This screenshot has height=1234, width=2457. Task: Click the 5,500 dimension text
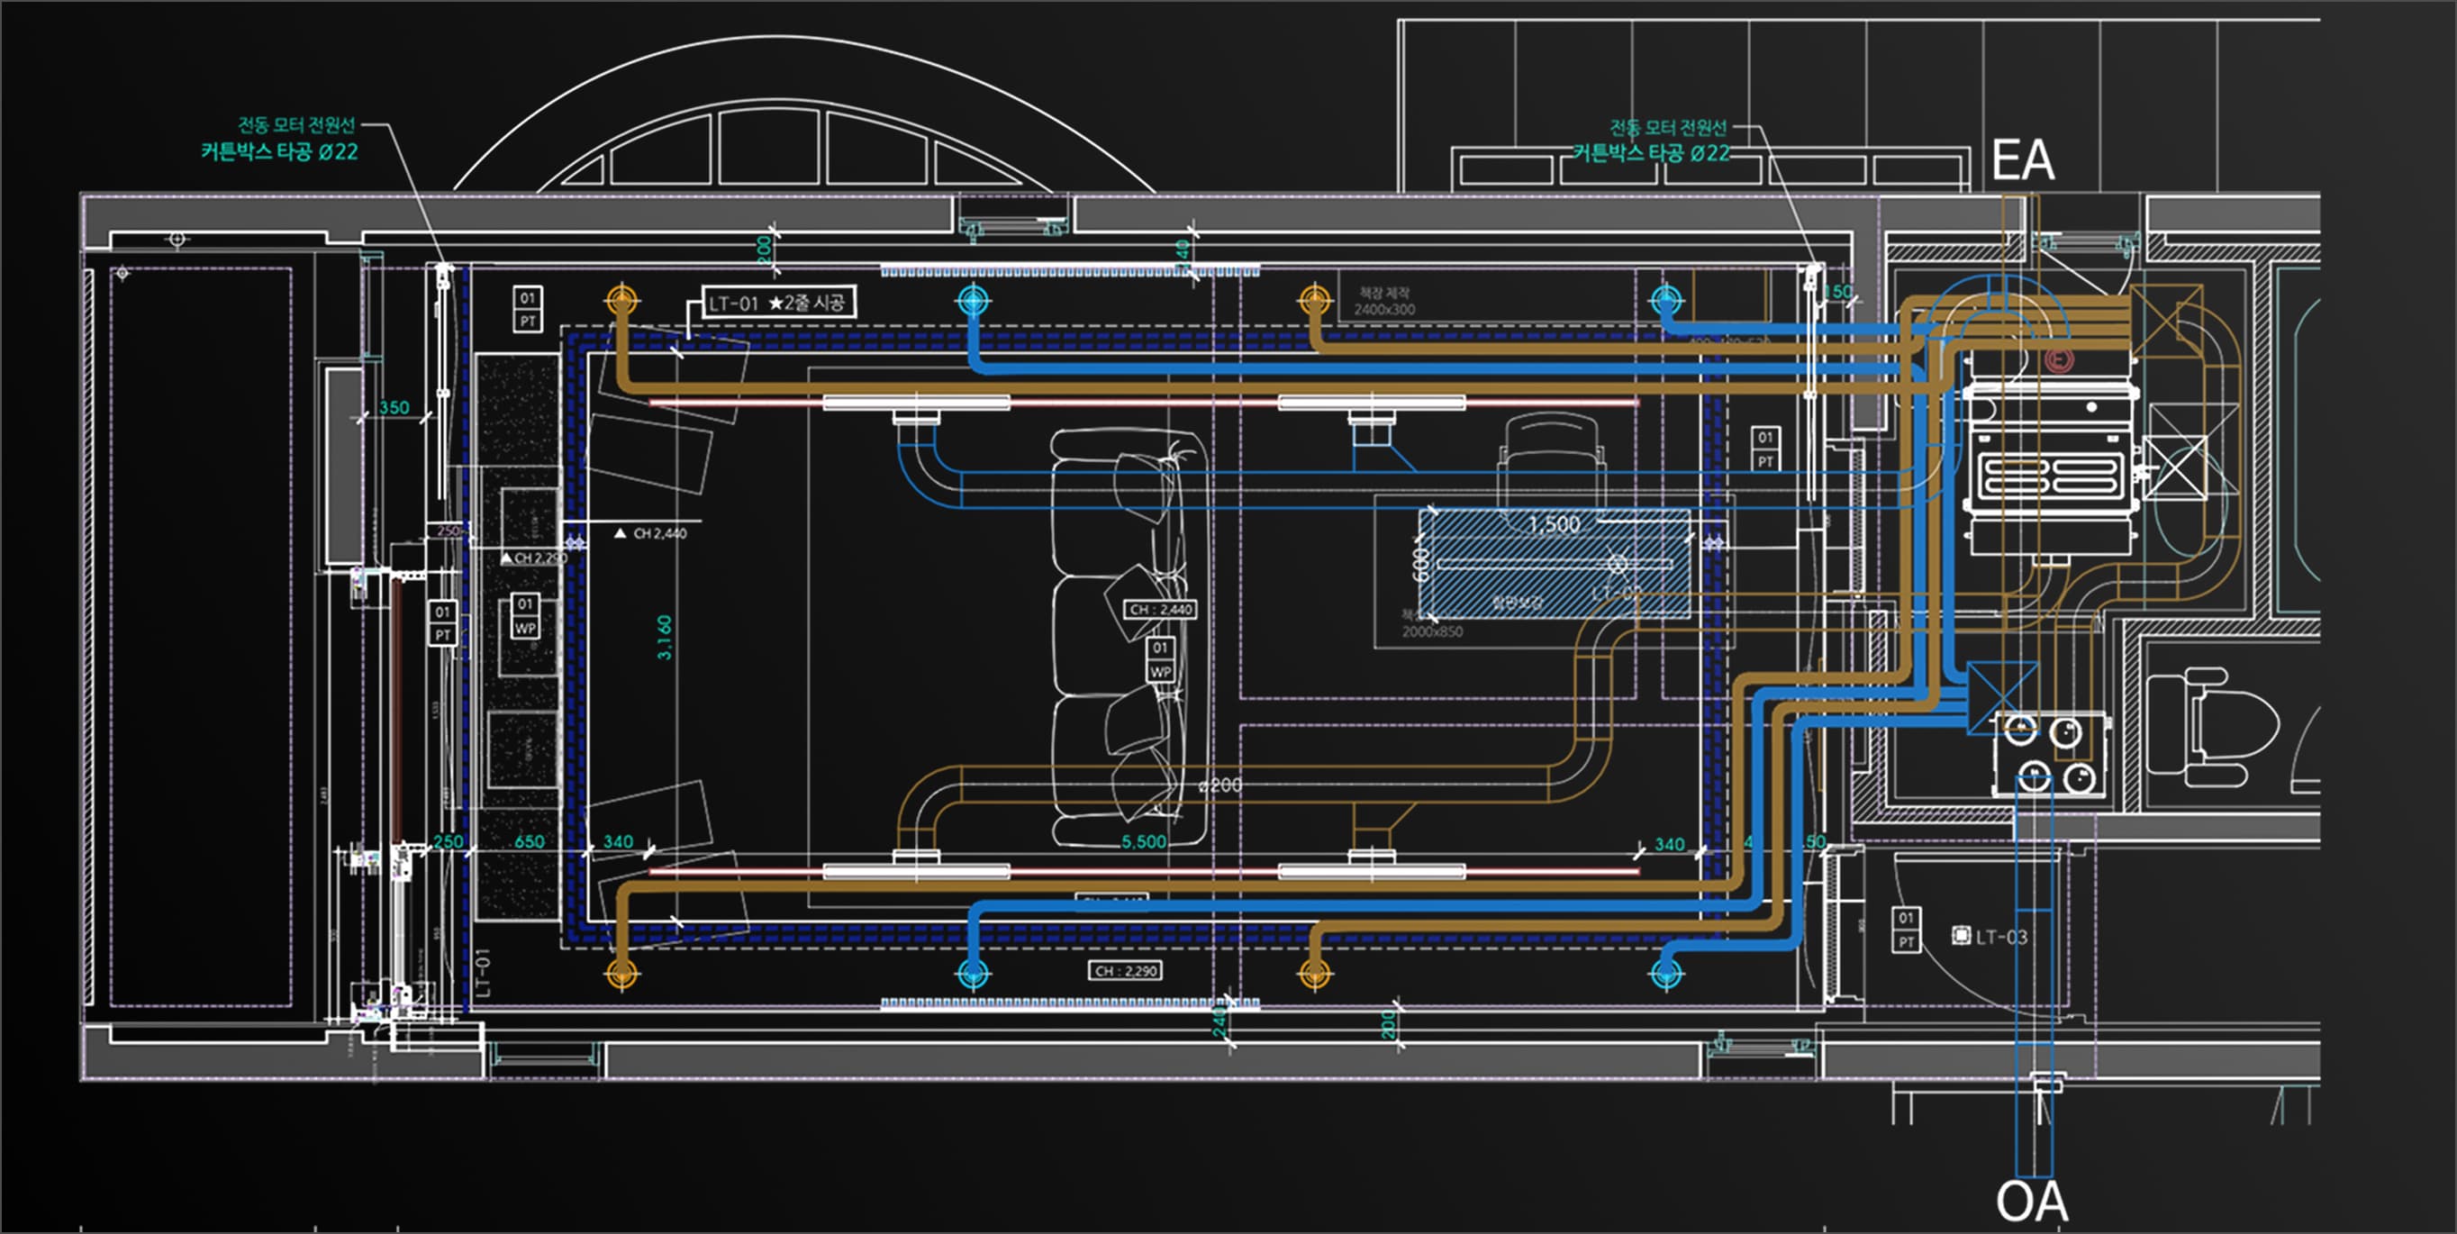tap(1143, 841)
